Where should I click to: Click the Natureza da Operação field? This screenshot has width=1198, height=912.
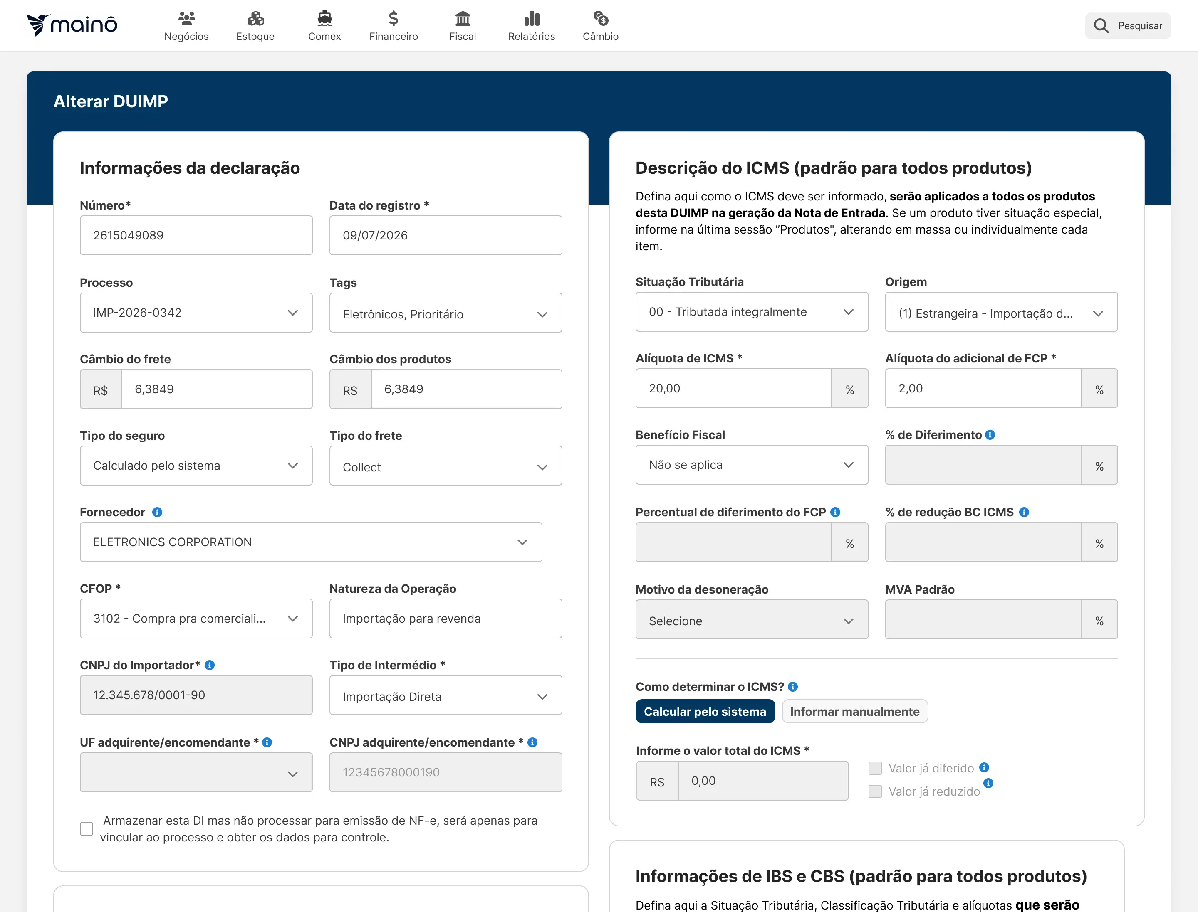coord(446,619)
